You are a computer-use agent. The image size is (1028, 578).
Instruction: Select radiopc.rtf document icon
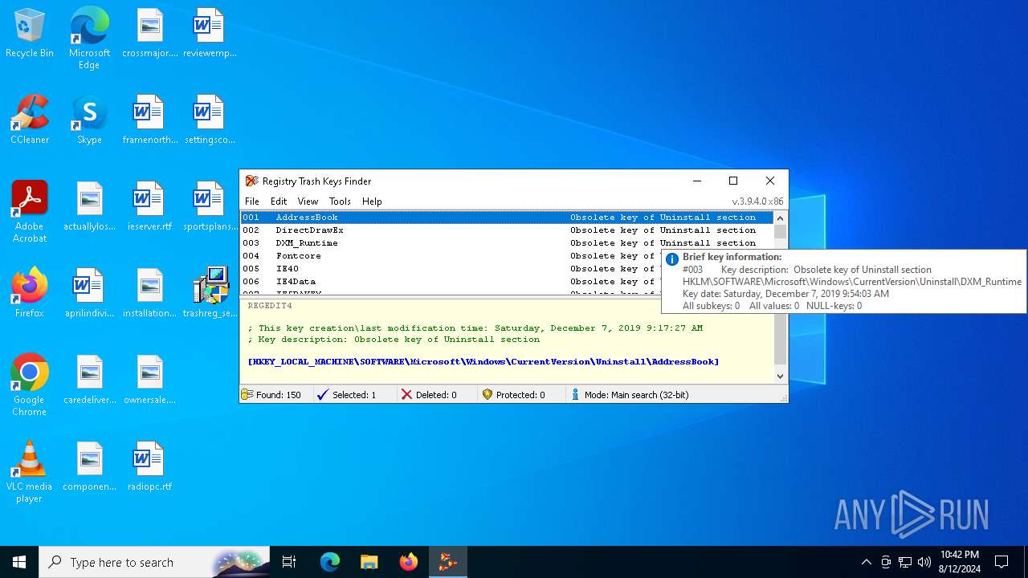point(149,467)
